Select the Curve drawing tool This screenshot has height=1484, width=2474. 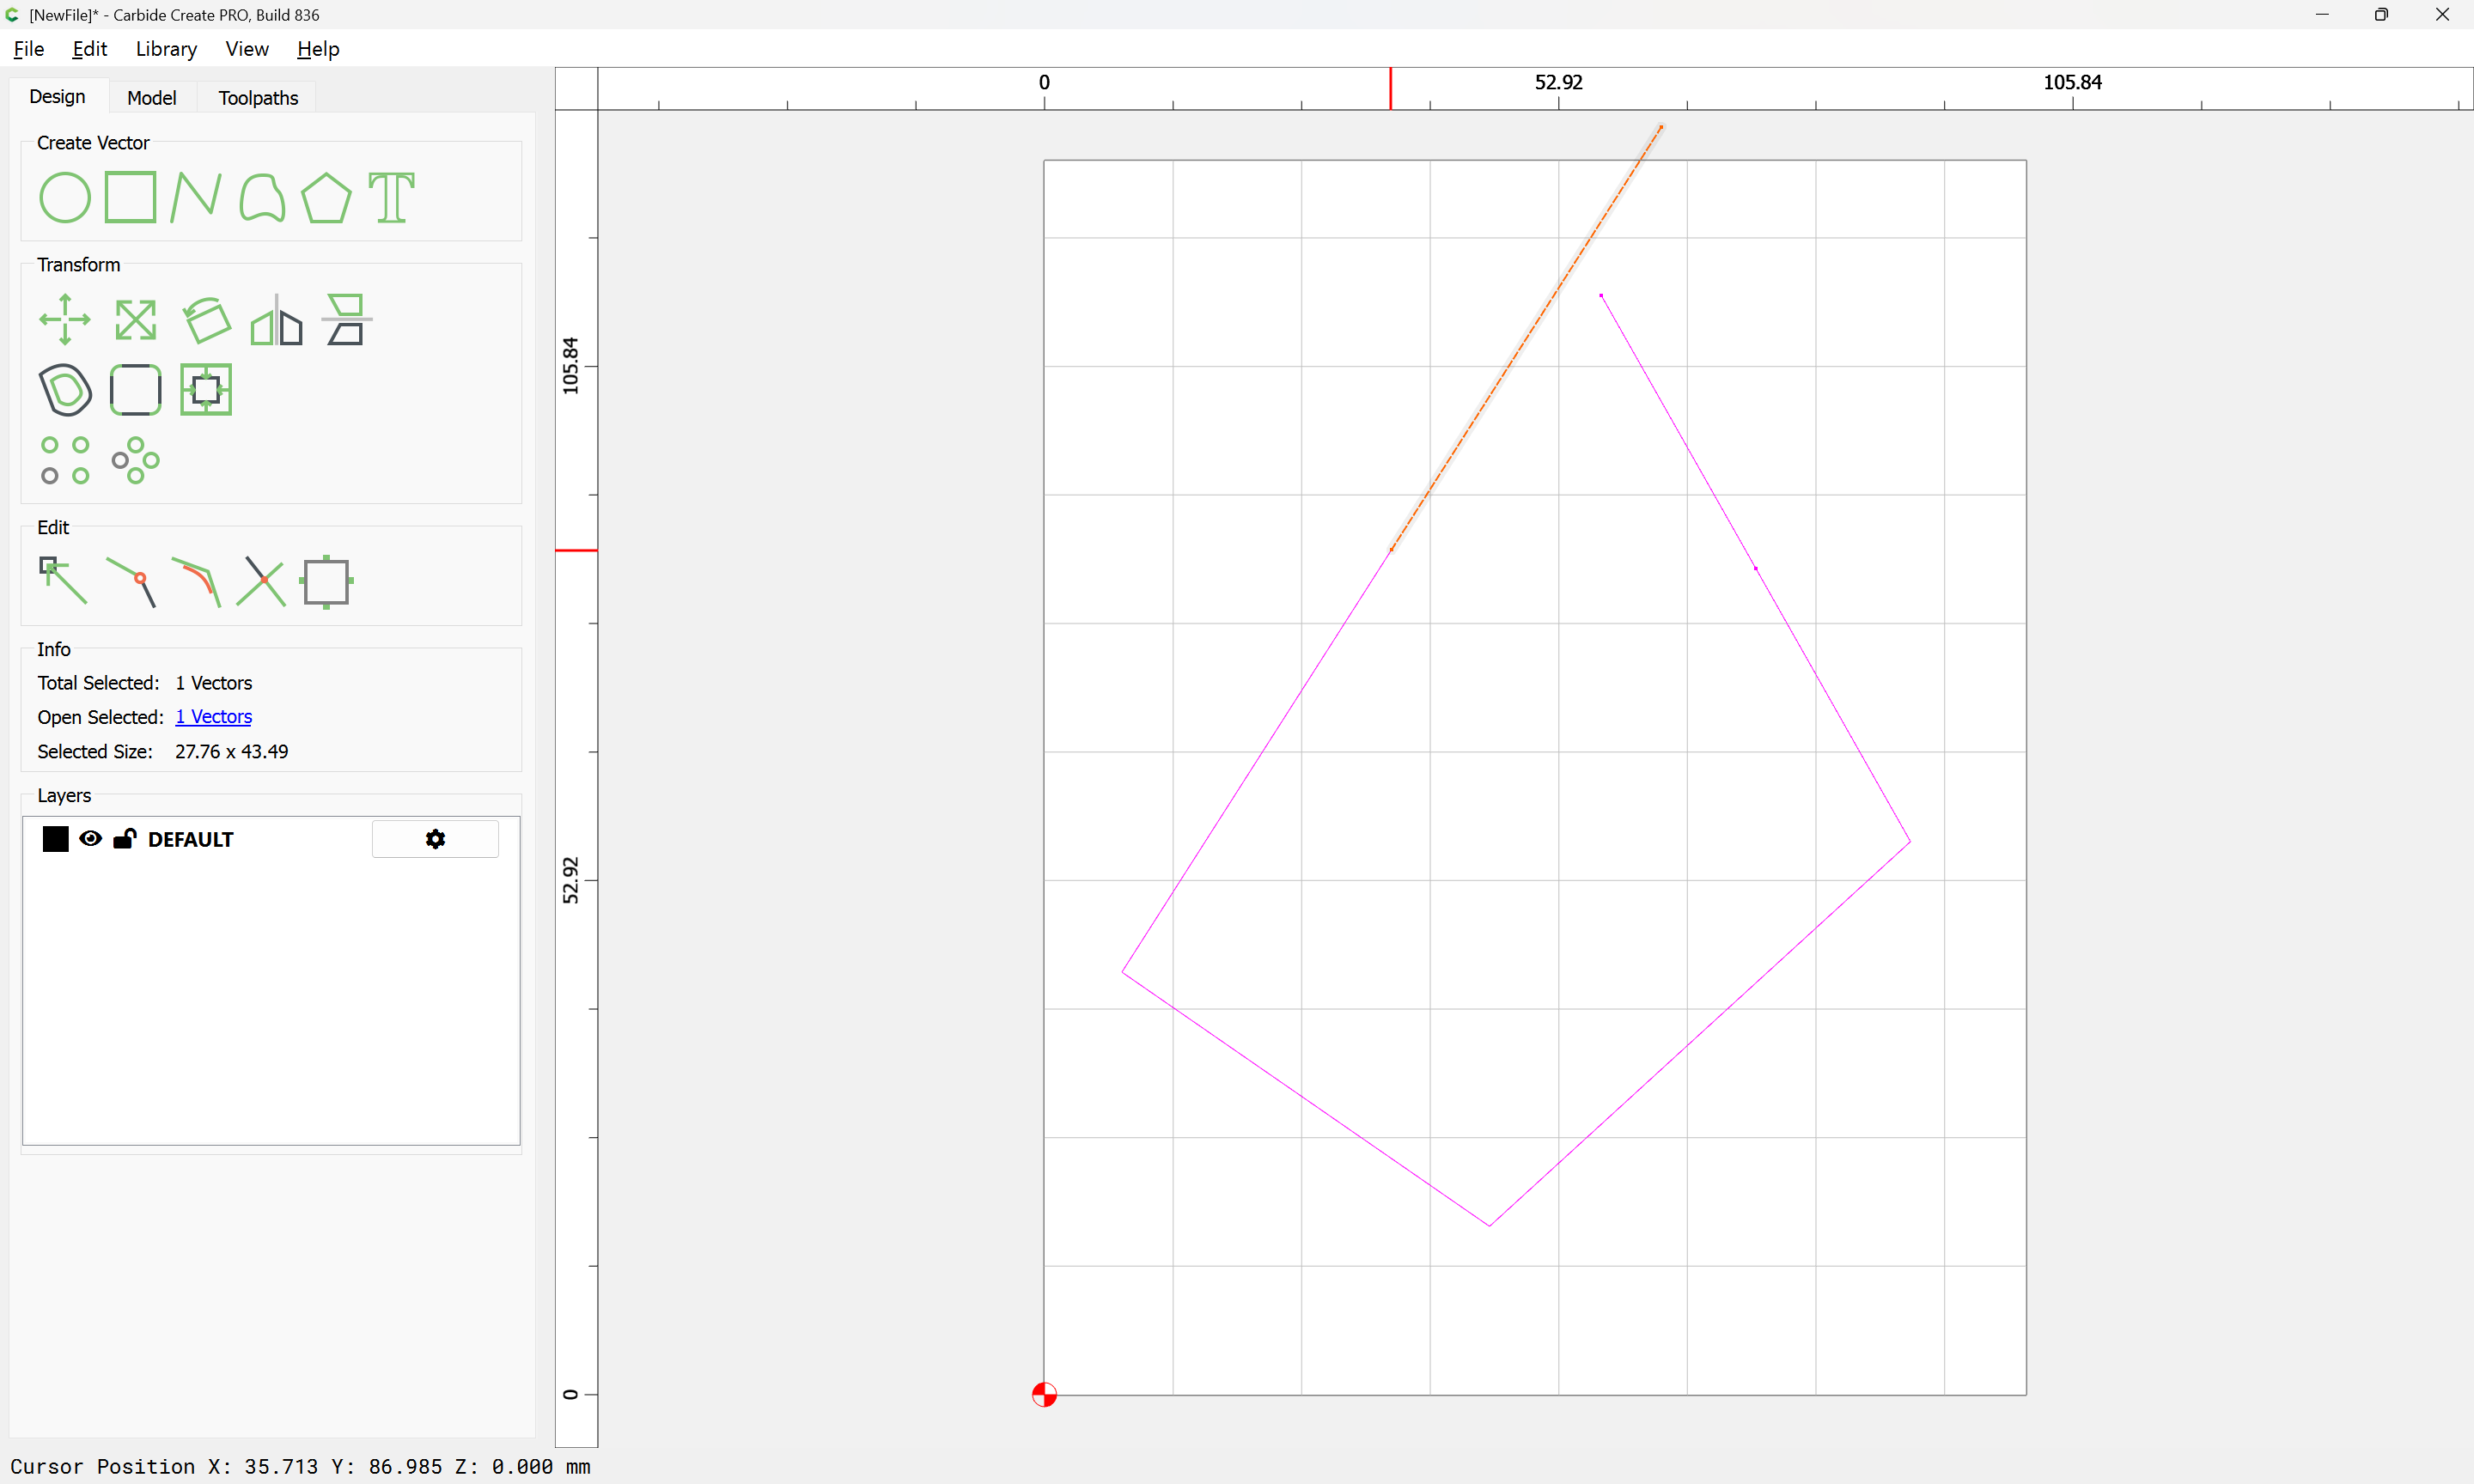pos(262,197)
